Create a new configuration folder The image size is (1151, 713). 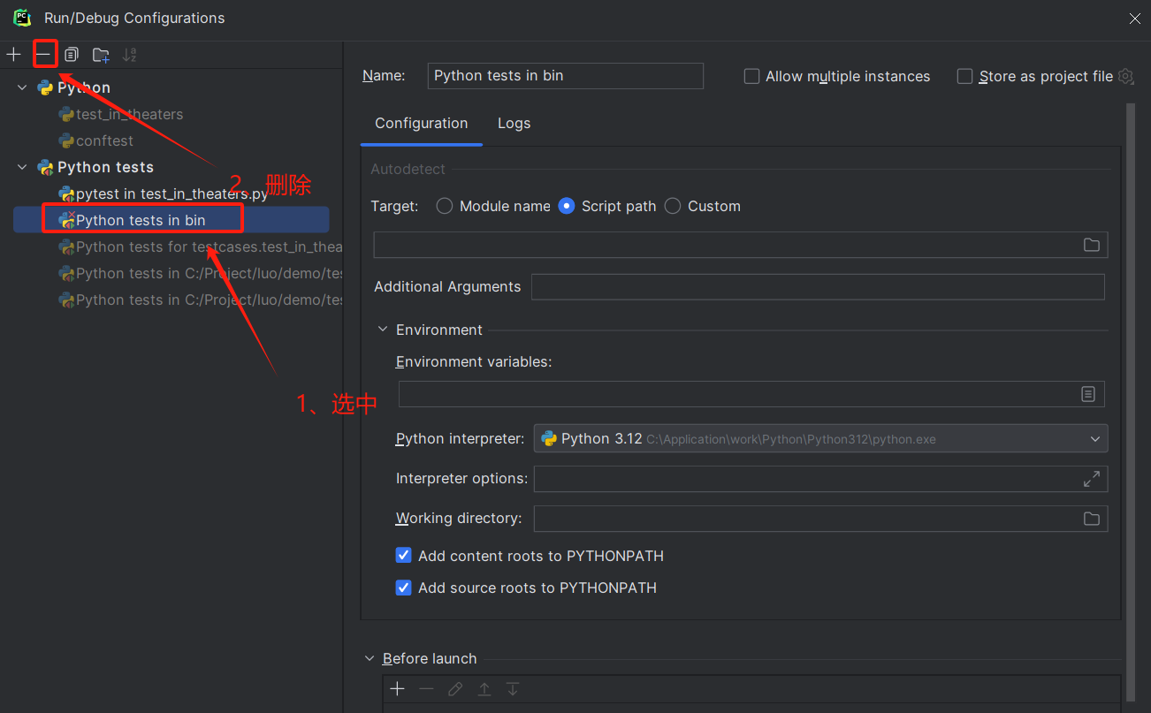[x=101, y=55]
